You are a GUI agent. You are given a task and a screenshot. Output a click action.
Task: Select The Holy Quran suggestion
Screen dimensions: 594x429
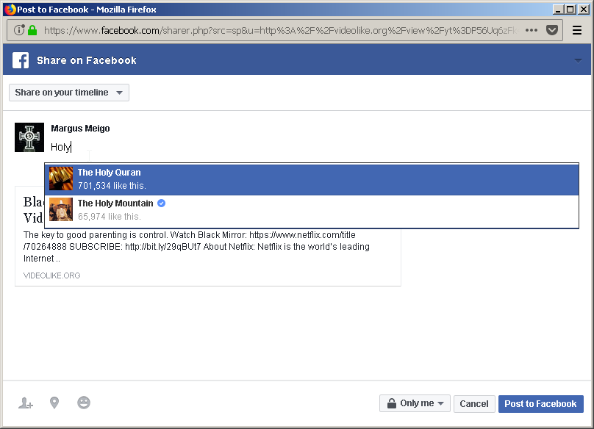click(x=312, y=179)
